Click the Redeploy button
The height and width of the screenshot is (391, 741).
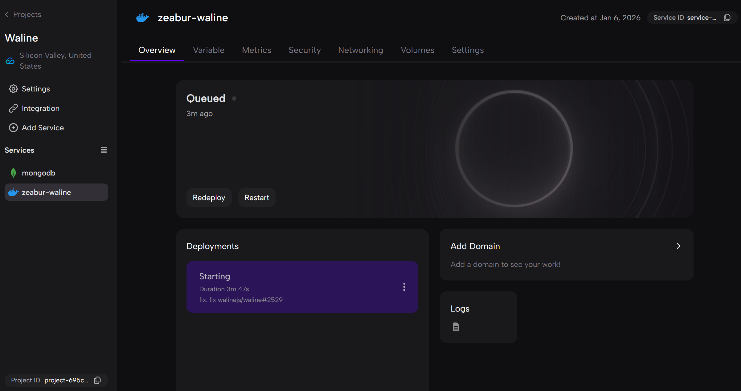[209, 198]
